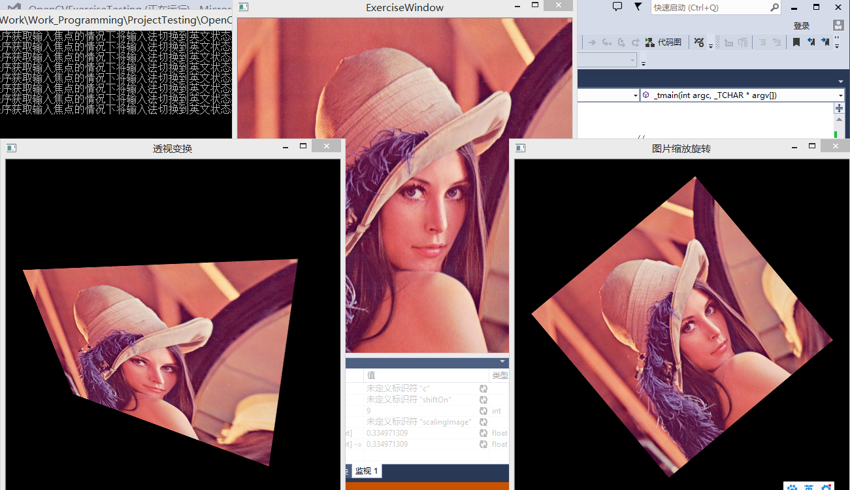Viewport: 850px width, 490px height.
Task: Refresh the 未定义标识符 "scalingImage" watch row
Action: click(x=483, y=422)
